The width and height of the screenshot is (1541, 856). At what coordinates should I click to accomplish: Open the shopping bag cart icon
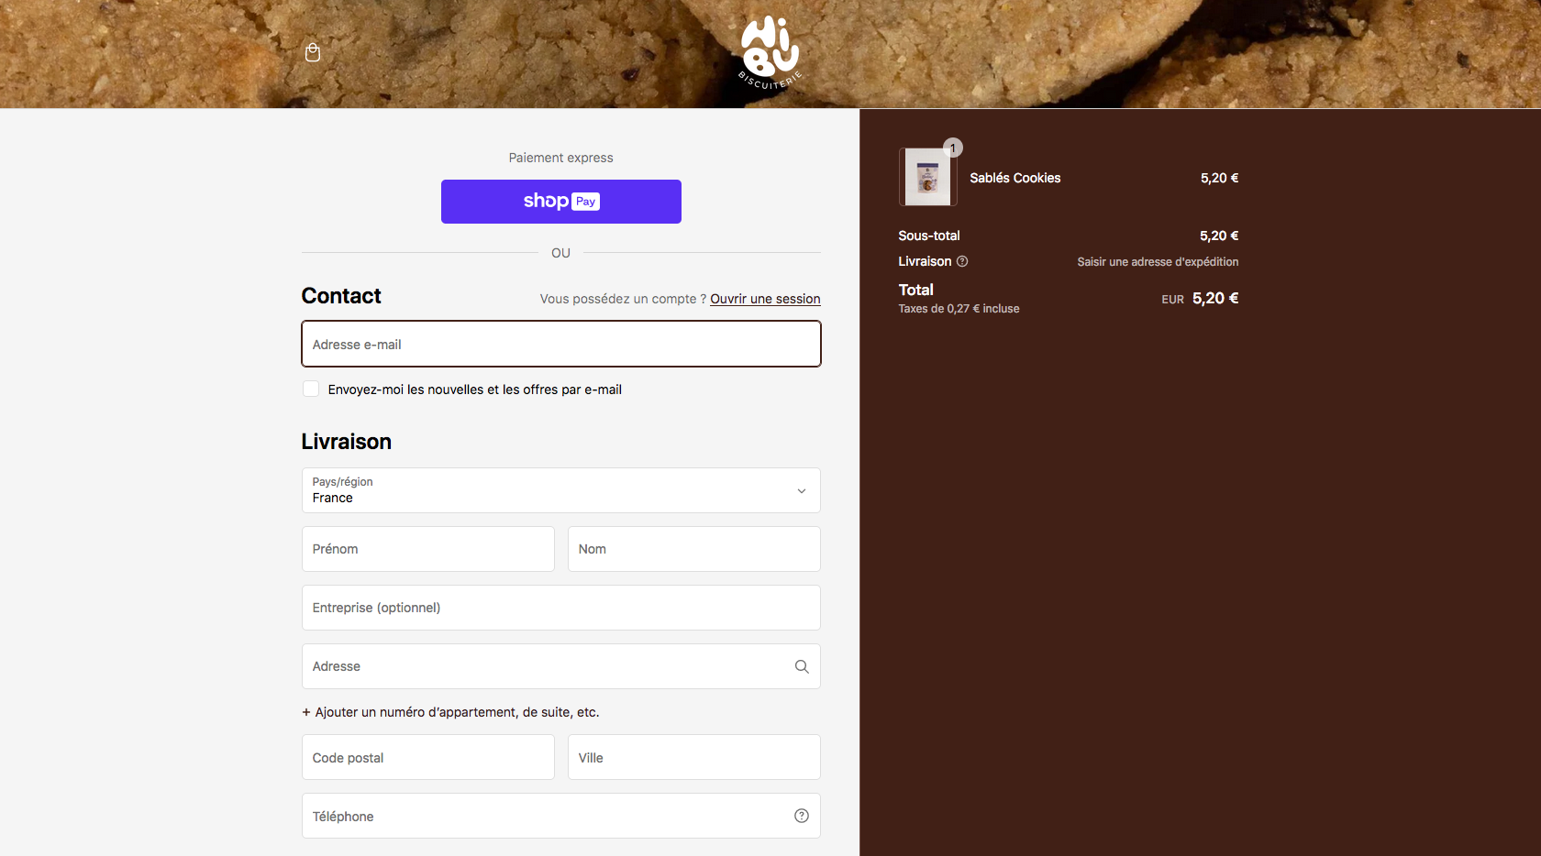pos(313,52)
